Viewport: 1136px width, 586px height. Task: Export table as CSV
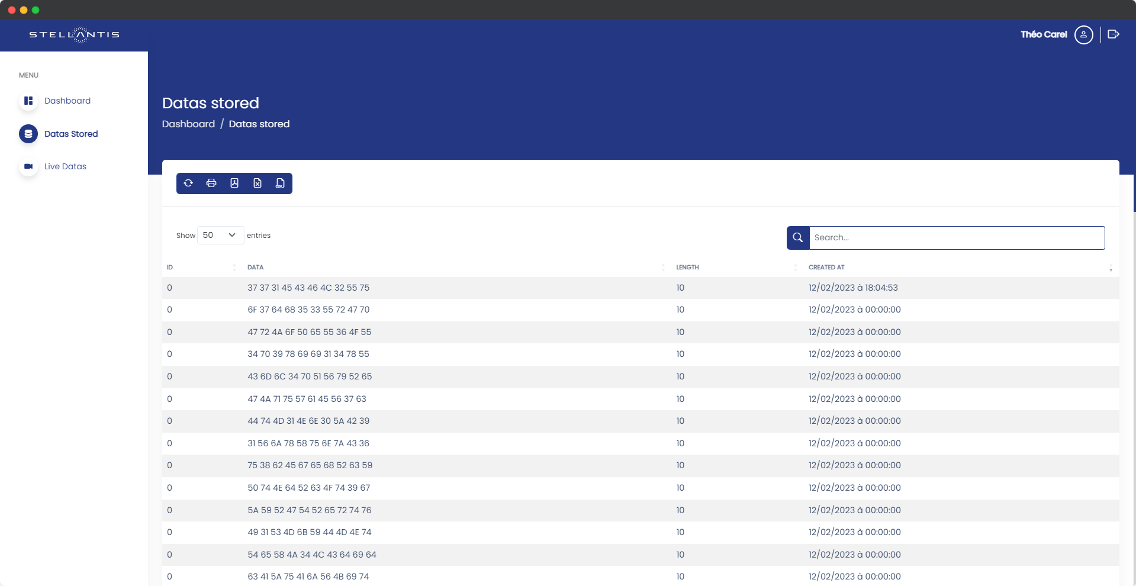(280, 183)
